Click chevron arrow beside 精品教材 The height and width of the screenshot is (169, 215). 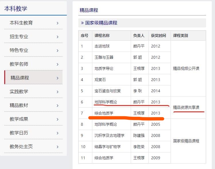tap(58, 105)
